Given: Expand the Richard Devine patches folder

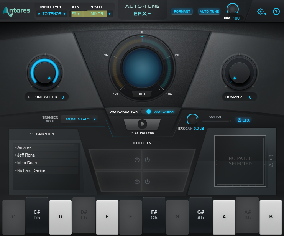Looking at the screenshot, I should click(16, 170).
